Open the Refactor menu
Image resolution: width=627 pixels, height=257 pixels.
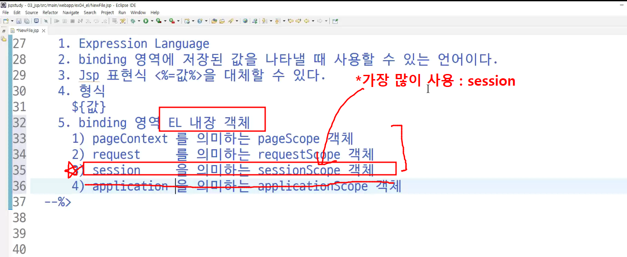pyautogui.click(x=50, y=13)
